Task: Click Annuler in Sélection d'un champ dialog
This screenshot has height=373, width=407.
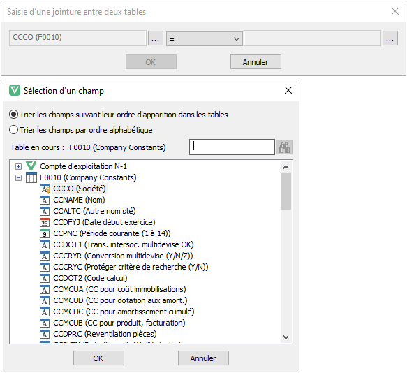Action: tap(203, 358)
